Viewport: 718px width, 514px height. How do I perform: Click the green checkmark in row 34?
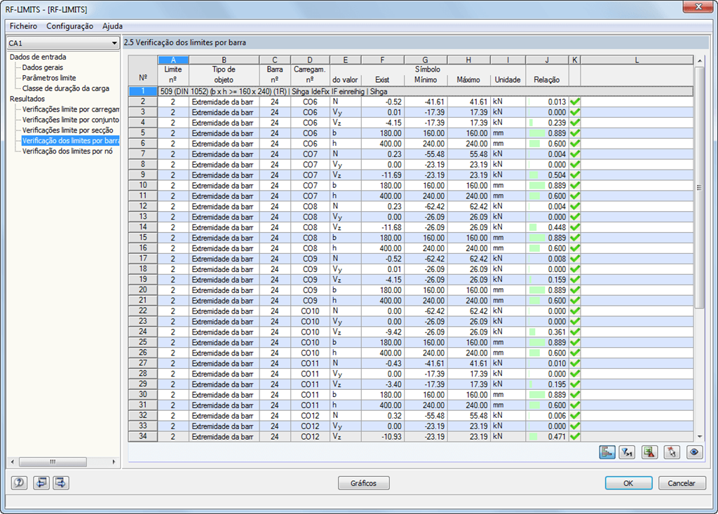click(575, 437)
